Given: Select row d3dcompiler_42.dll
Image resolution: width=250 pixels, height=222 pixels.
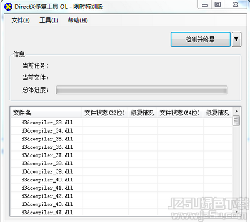Looking at the screenshot, I should tap(122, 196).
